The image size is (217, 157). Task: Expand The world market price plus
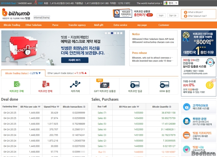(149, 3)
